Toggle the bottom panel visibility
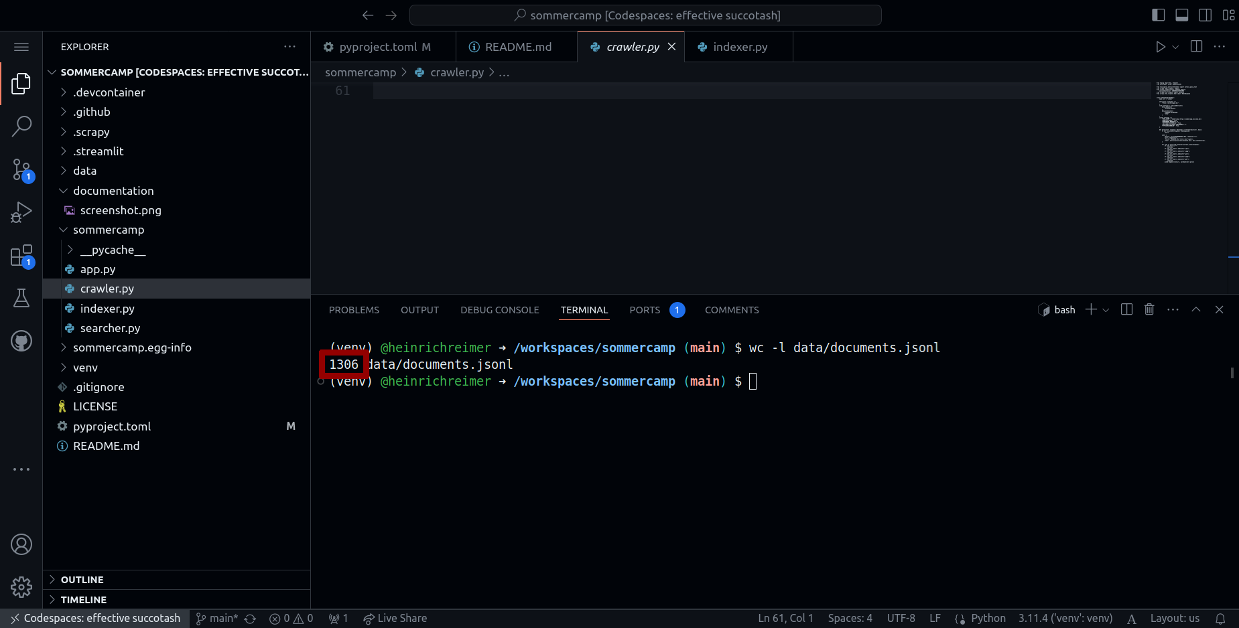 (x=1182, y=15)
